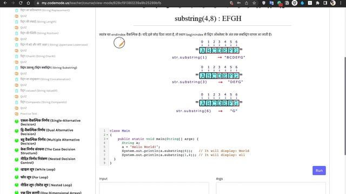Screen dimensions: 346x194
Task: Open the String Uppercase Lowercase lesson
Action: 54,44
